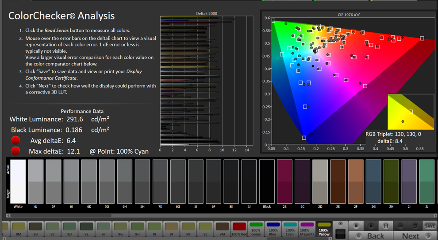Click the single read bracket icon

tap(386, 225)
